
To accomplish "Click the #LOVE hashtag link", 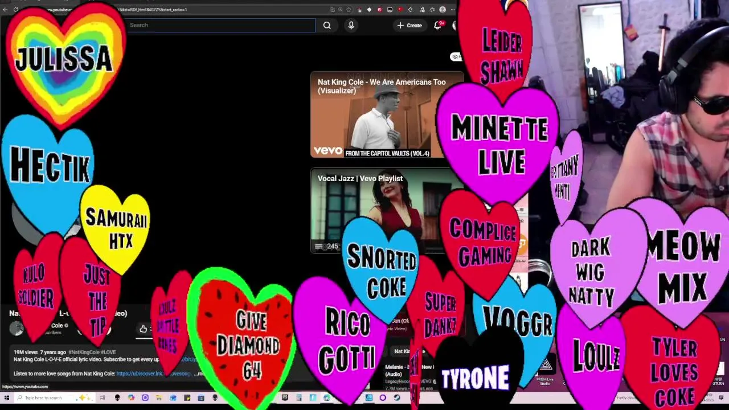I will coord(109,352).
